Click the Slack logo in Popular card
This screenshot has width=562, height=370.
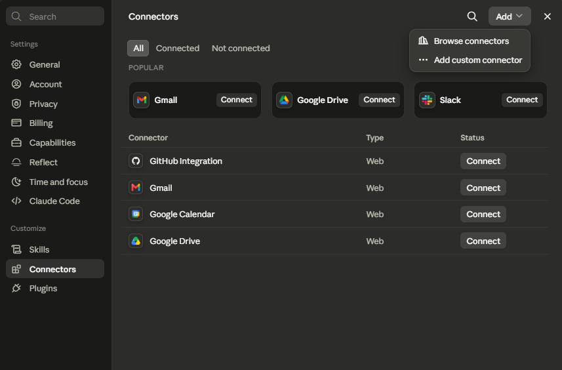click(427, 100)
